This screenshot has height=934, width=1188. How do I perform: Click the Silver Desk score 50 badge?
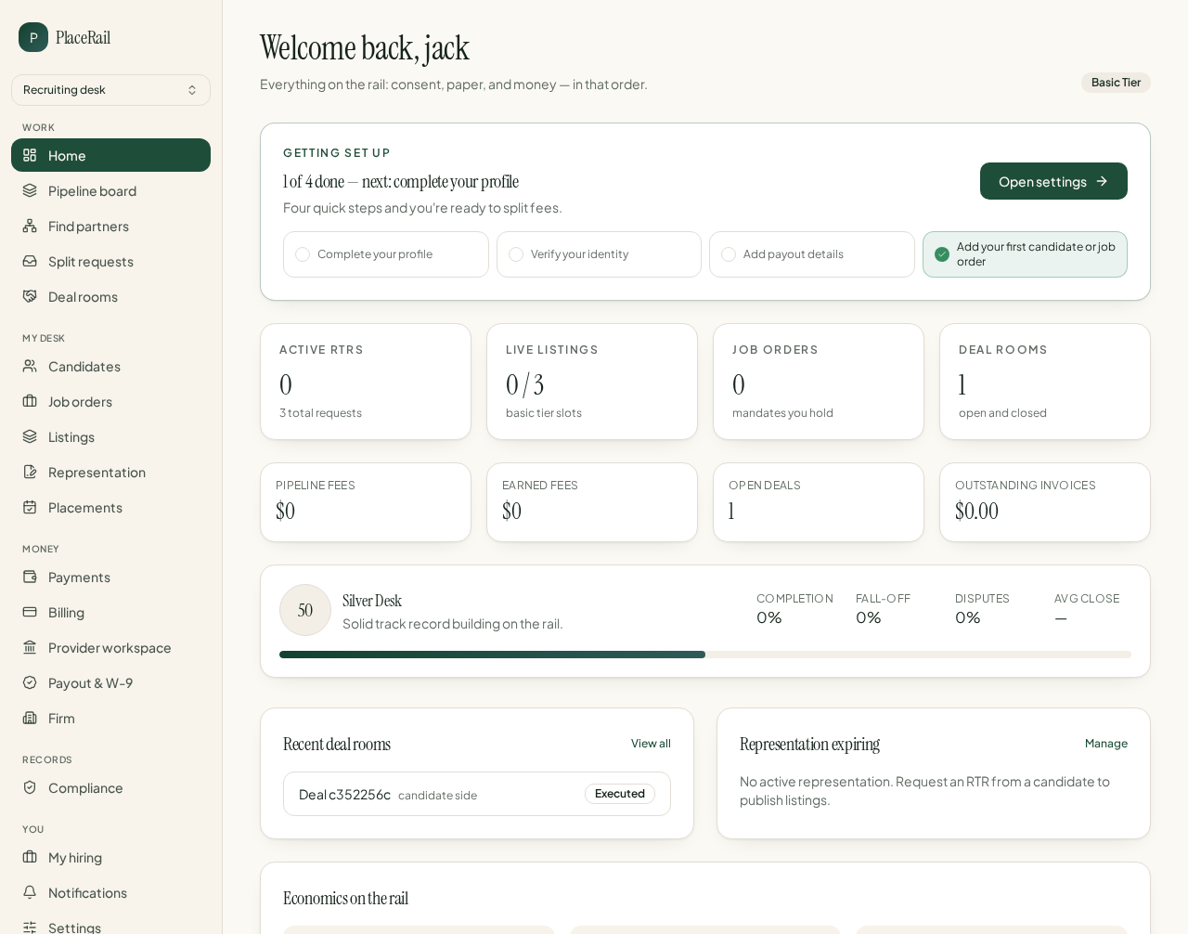pos(305,610)
